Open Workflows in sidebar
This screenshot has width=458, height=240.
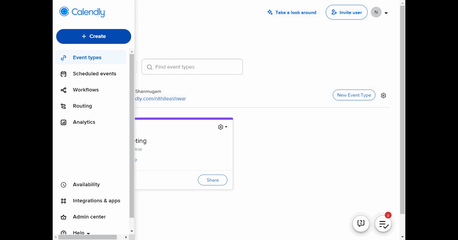click(91, 90)
